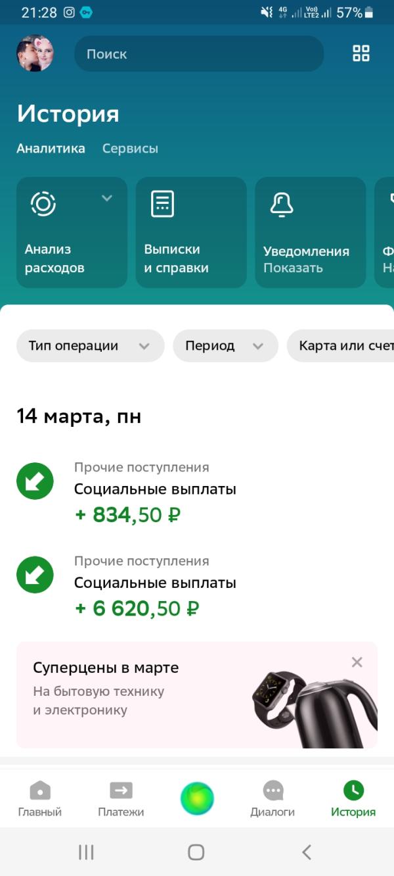Open the Диалоги chat icon

click(273, 791)
